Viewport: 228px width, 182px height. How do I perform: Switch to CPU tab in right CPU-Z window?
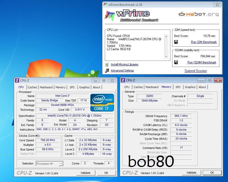[x=127, y=87]
